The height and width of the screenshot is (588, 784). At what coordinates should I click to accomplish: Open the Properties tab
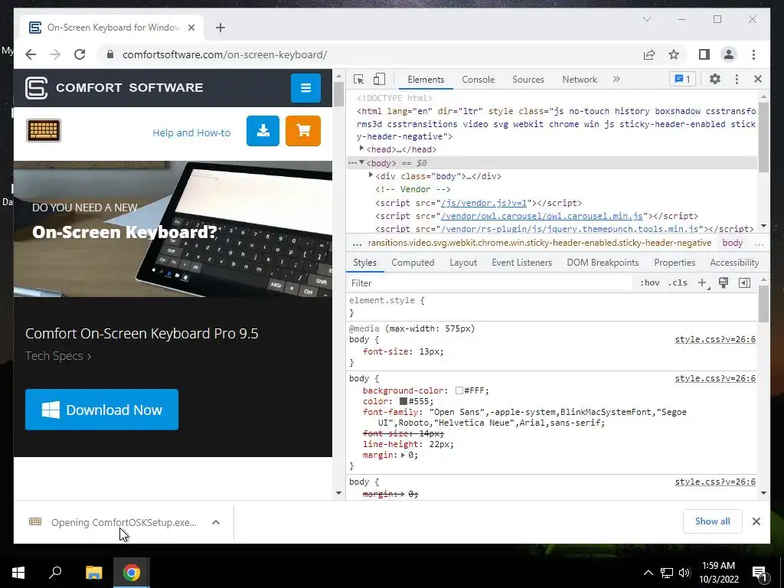[675, 263]
